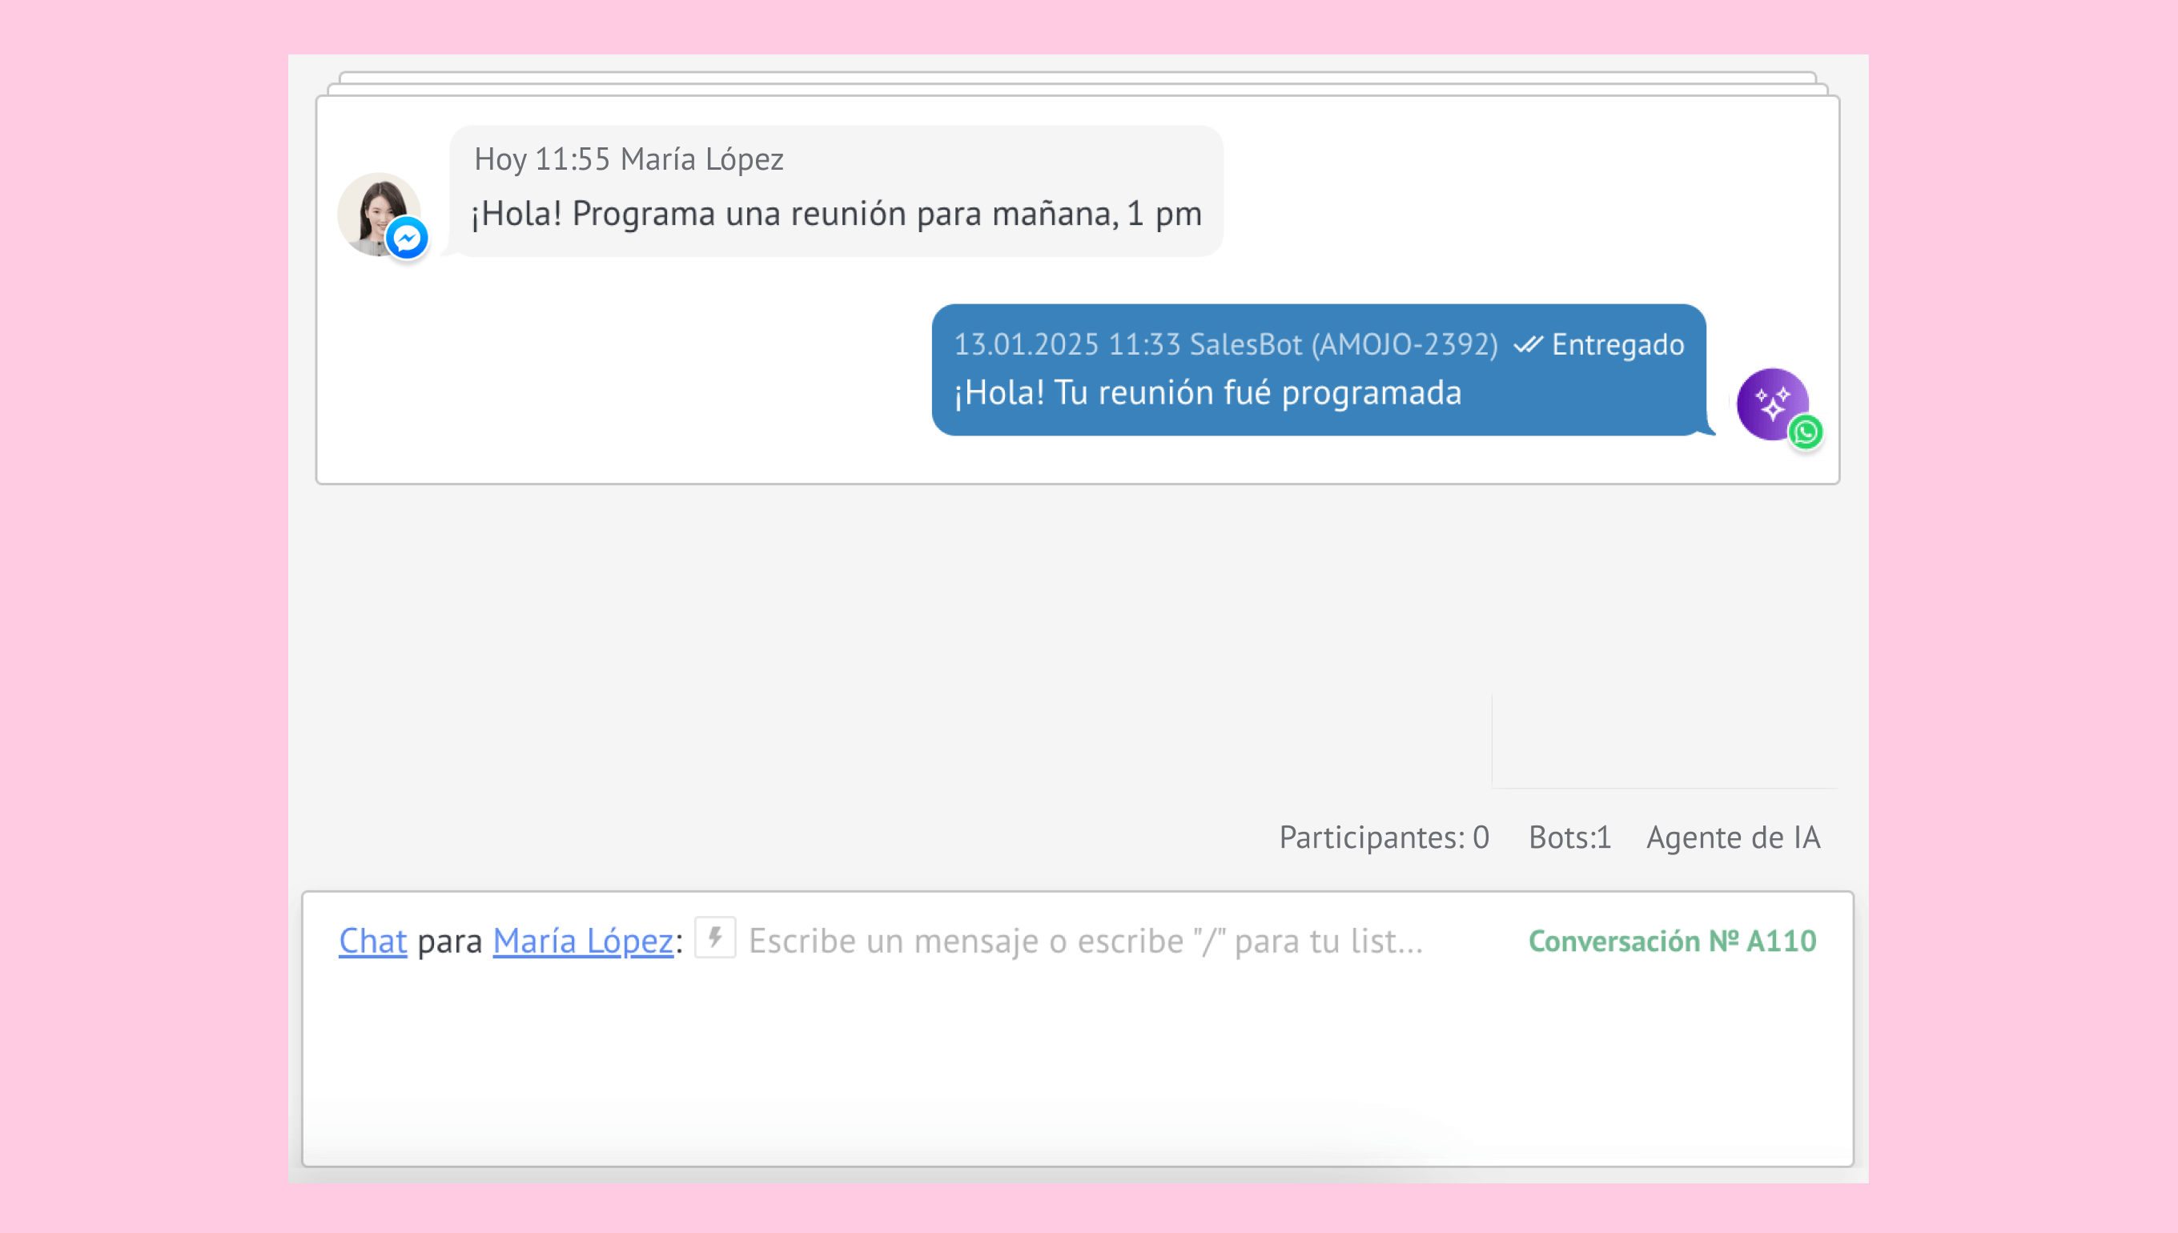Click the double-check delivered icon
This screenshot has width=2178, height=1233.
coord(1529,344)
